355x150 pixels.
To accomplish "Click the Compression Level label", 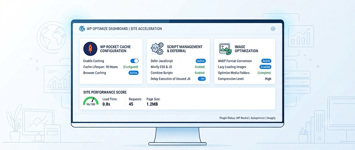I will coord(231,79).
